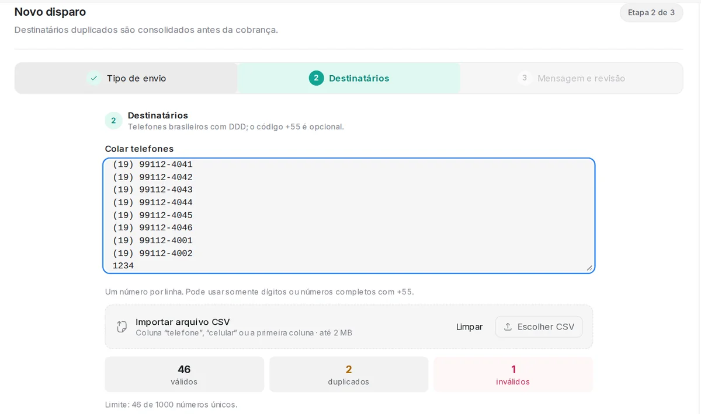Click the Importar arquivo CSV title text
The image size is (701, 414).
click(183, 322)
